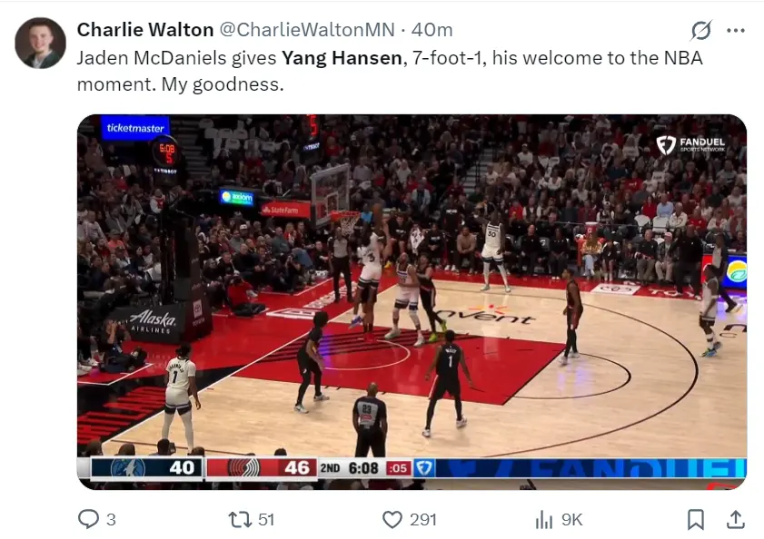Open the Grok explain icon at the top right

tap(701, 30)
